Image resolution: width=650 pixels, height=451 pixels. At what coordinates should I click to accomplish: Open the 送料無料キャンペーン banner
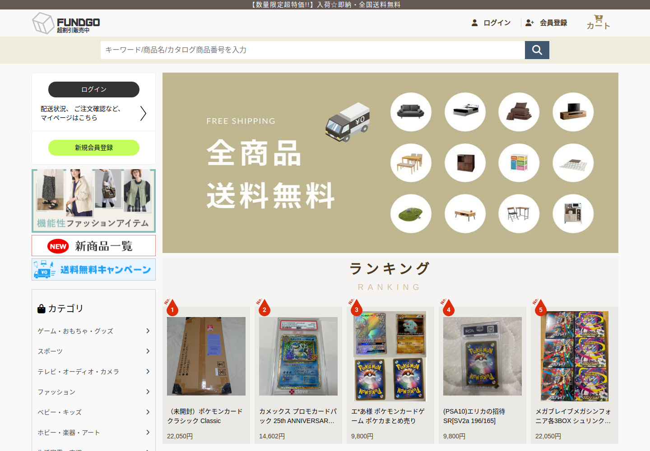point(94,269)
